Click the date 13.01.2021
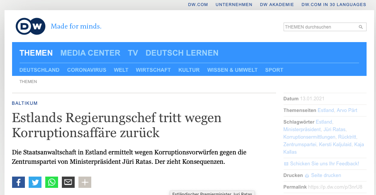The height and width of the screenshot is (195, 376). pos(312,99)
